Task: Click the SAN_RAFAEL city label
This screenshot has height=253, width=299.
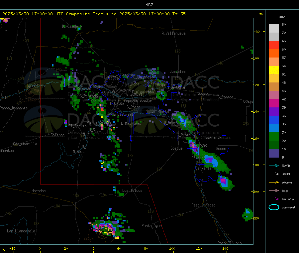Action: (122, 90)
